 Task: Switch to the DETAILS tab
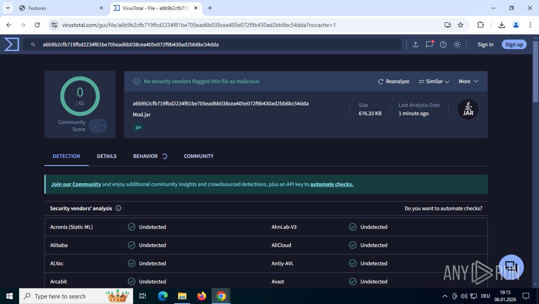pos(107,156)
